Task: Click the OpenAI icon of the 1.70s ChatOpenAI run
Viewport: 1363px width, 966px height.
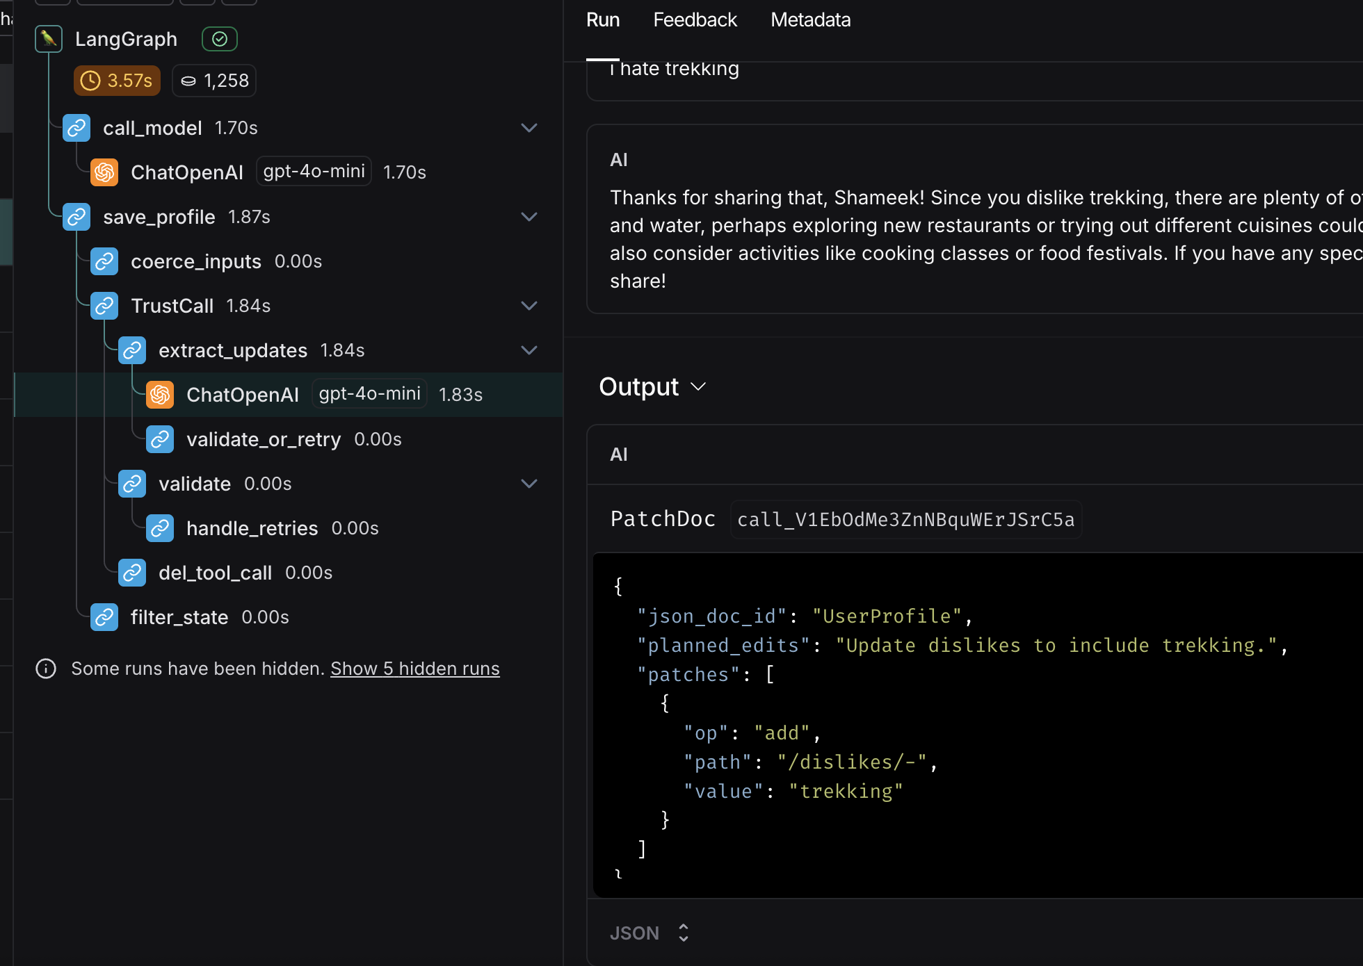Action: 104,172
